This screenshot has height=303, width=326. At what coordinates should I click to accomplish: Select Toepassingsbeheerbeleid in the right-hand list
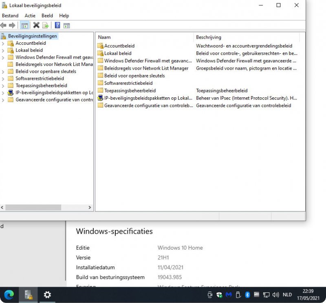[x=130, y=91]
